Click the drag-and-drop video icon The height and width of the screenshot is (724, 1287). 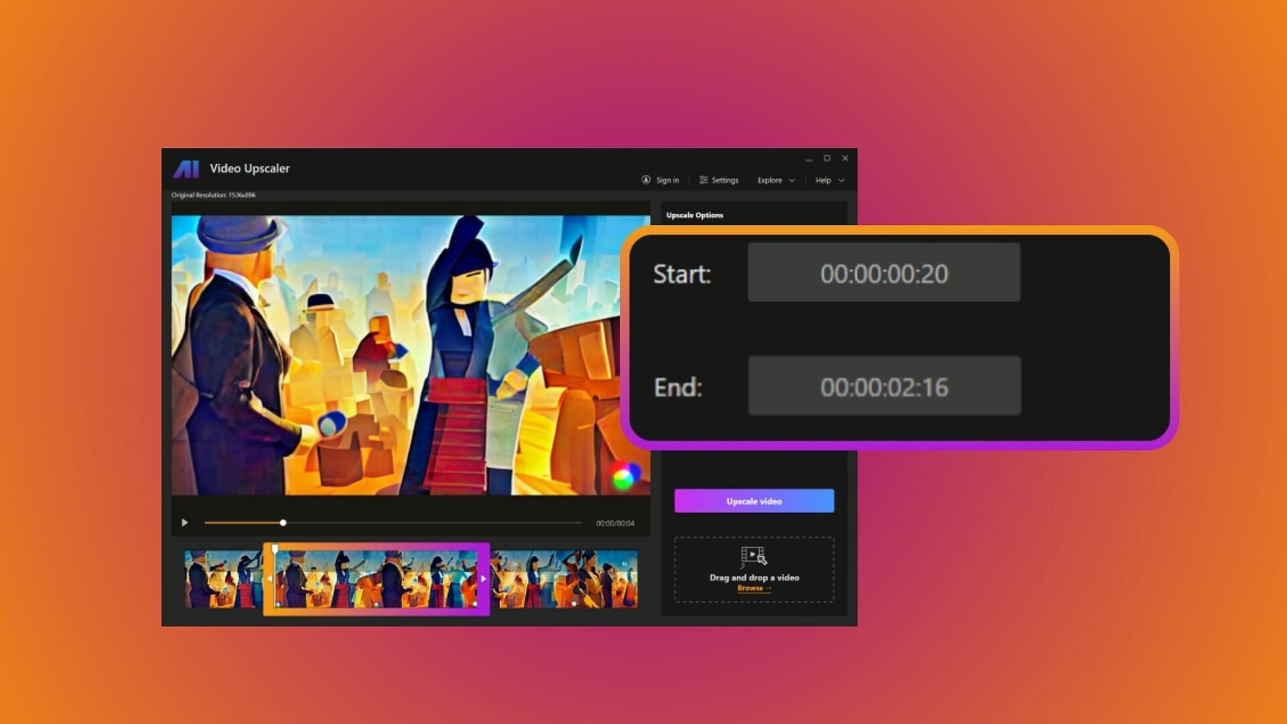(753, 556)
